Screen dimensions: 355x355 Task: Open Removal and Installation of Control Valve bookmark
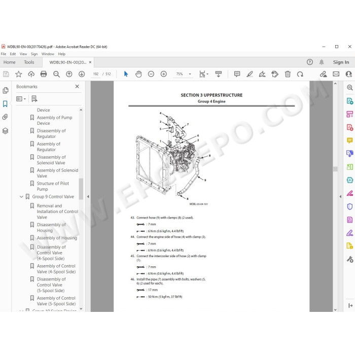57,211
